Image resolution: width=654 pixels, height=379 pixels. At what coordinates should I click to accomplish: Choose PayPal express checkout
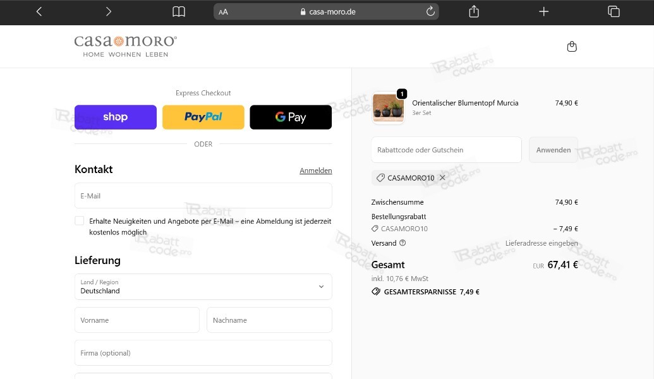(x=203, y=117)
